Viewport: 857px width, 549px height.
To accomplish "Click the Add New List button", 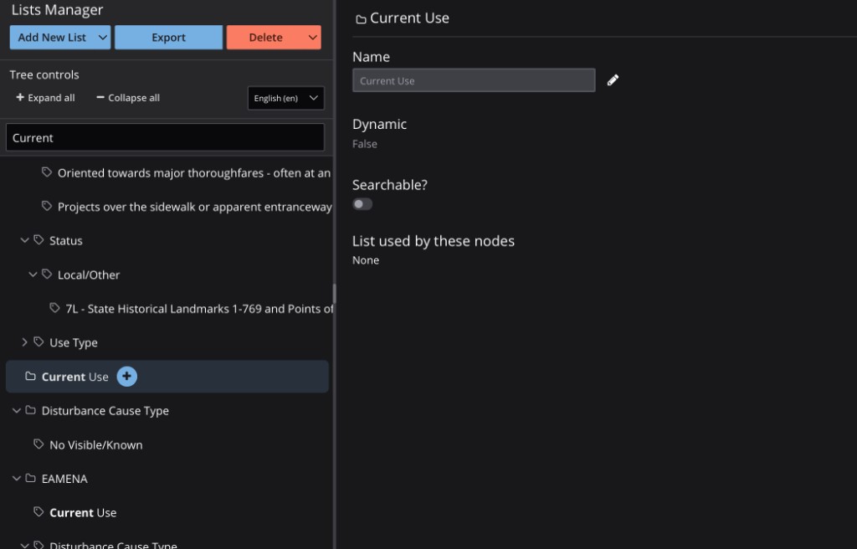I will point(52,37).
